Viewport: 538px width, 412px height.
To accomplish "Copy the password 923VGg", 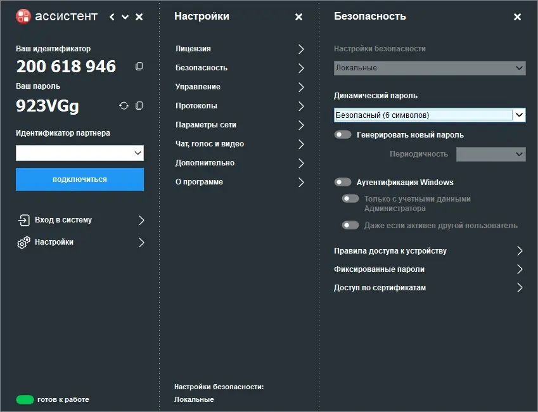I will point(139,106).
